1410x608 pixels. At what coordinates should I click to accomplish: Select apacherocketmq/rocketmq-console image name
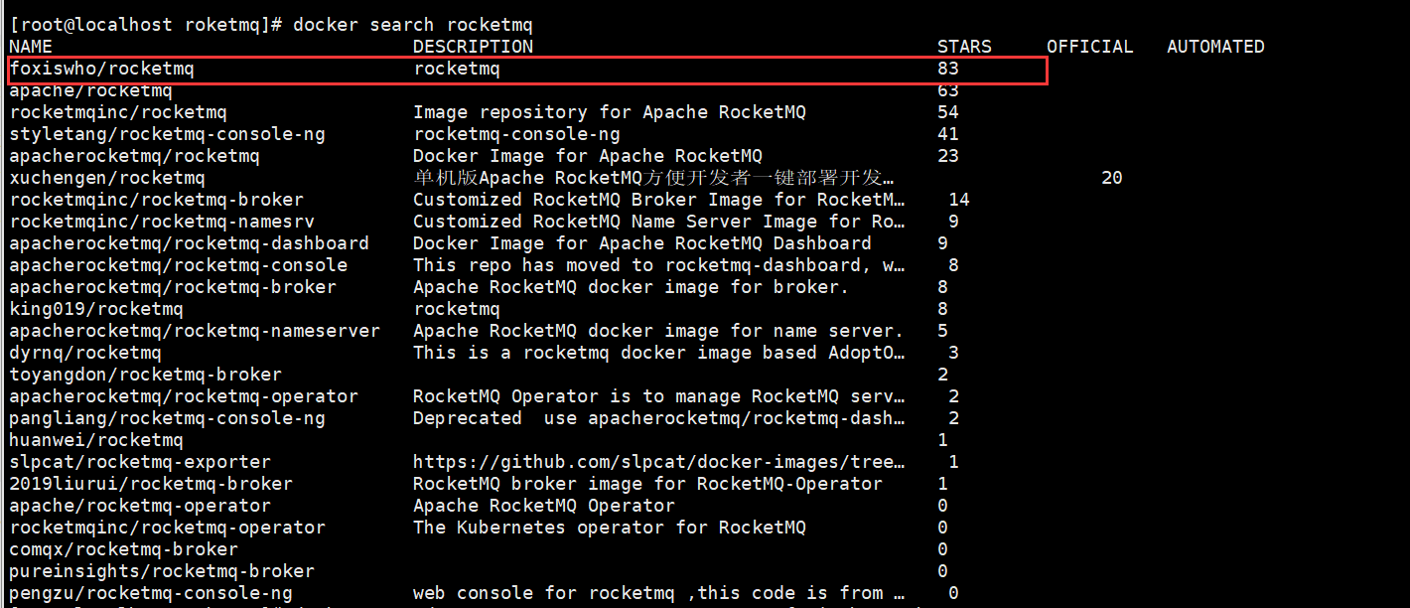[178, 265]
